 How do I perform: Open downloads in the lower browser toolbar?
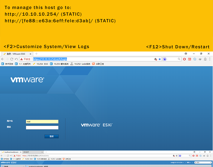click(208, 156)
